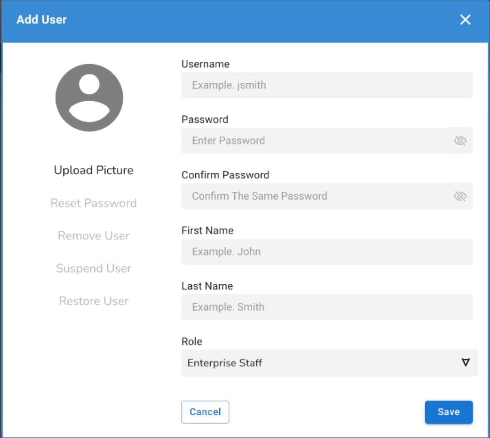
Task: Save the new user
Action: (448, 412)
